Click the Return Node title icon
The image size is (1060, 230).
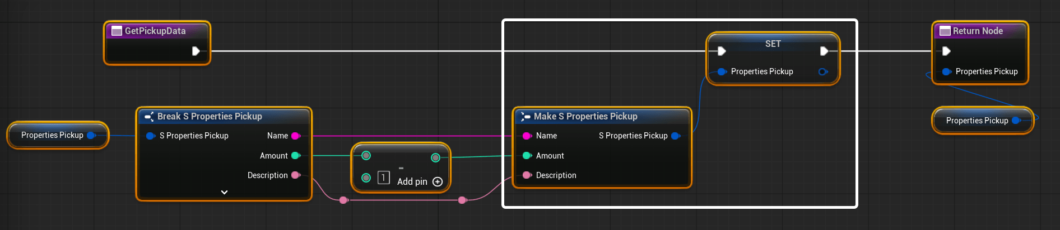pyautogui.click(x=945, y=31)
